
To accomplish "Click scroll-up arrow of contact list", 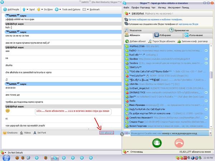I will point(211,46).
